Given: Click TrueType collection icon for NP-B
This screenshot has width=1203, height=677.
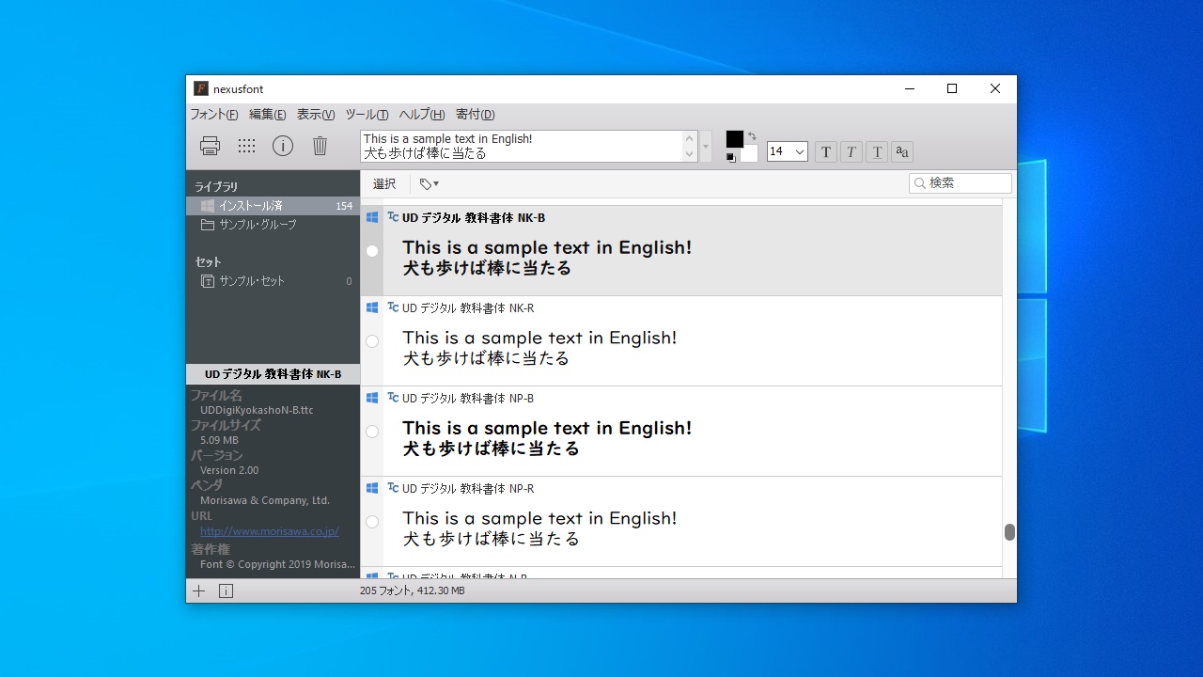Looking at the screenshot, I should coord(393,398).
